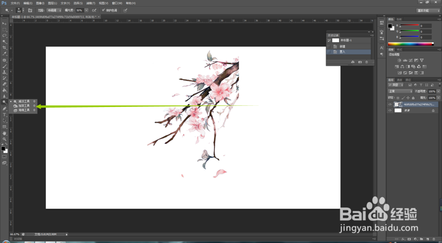Delete current history state trash icon
This screenshot has height=243, width=442.
(366, 62)
